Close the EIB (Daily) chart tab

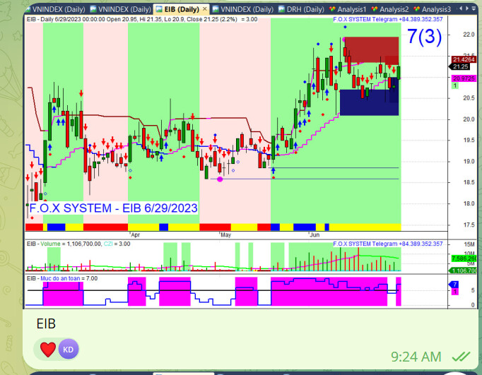205,9
